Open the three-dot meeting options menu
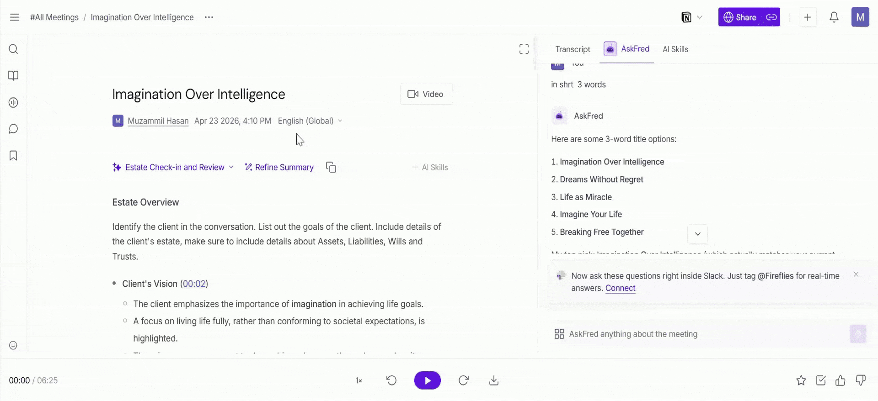The width and height of the screenshot is (878, 401). 209,17
